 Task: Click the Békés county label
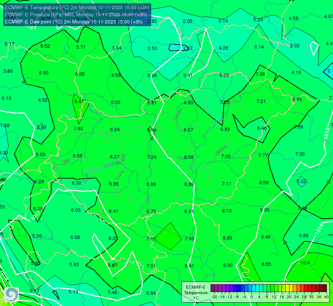(x=221, y=150)
